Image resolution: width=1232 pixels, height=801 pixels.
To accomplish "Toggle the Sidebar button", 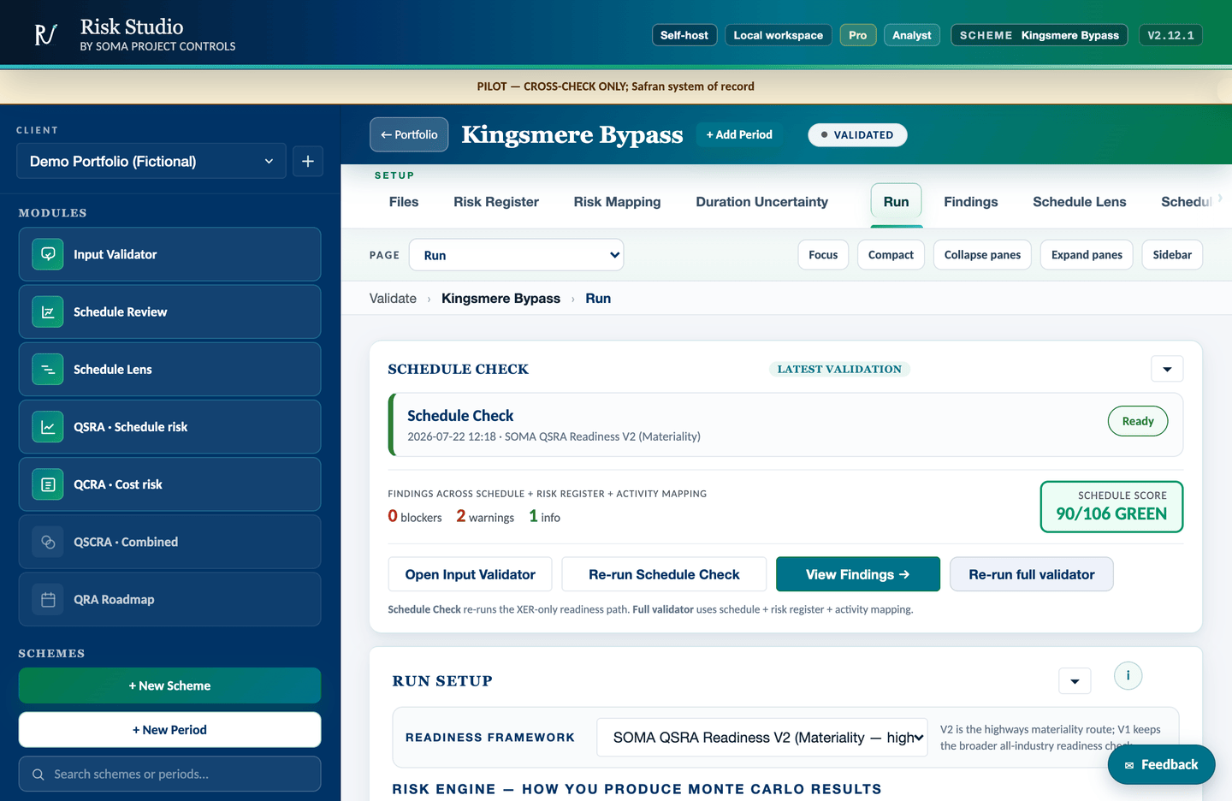I will point(1172,255).
